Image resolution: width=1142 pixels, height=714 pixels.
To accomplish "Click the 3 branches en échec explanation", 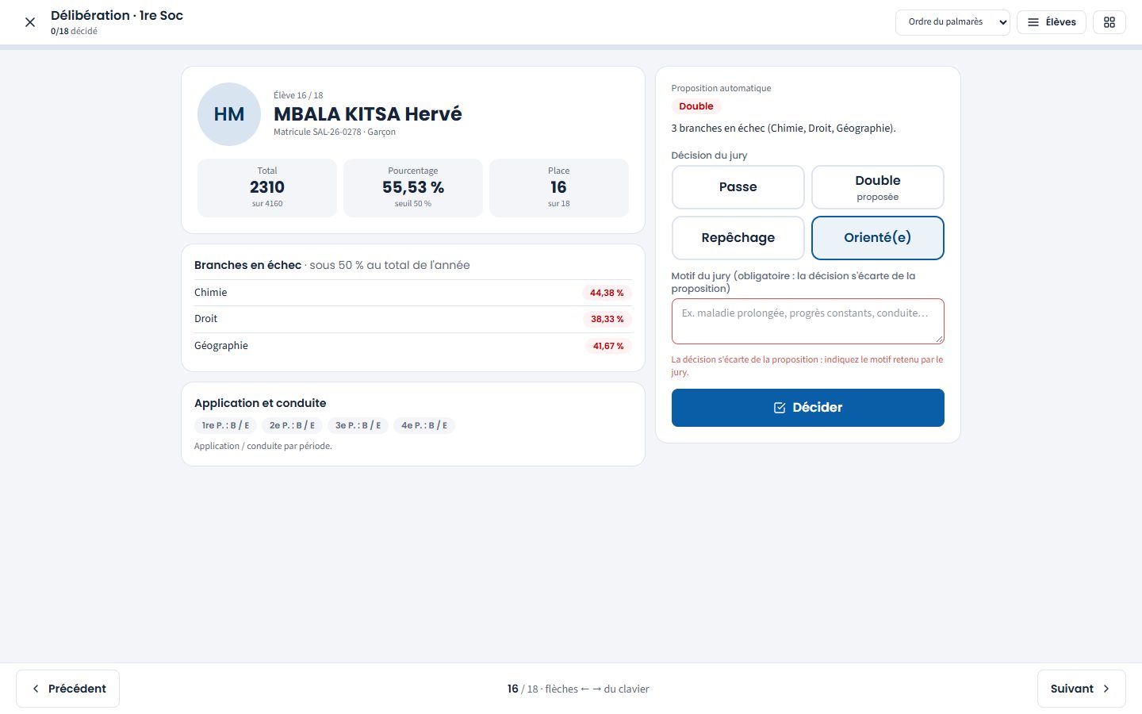I will pos(784,129).
